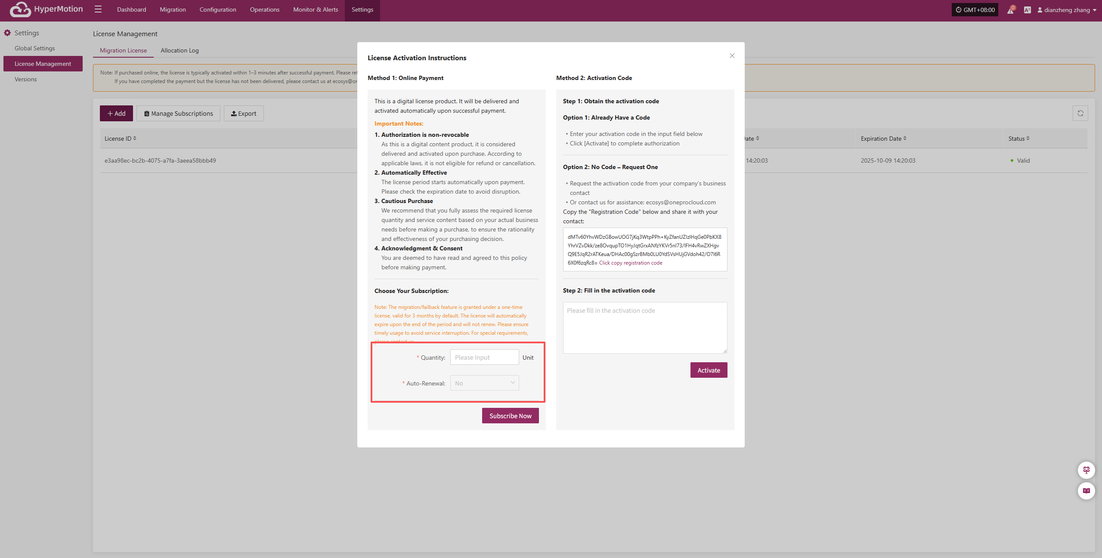Switch to the Migration License tab

(123, 50)
